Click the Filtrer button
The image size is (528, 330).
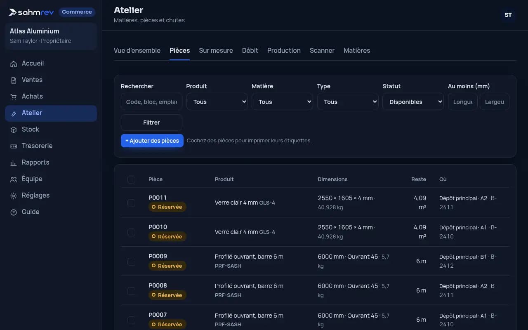151,123
